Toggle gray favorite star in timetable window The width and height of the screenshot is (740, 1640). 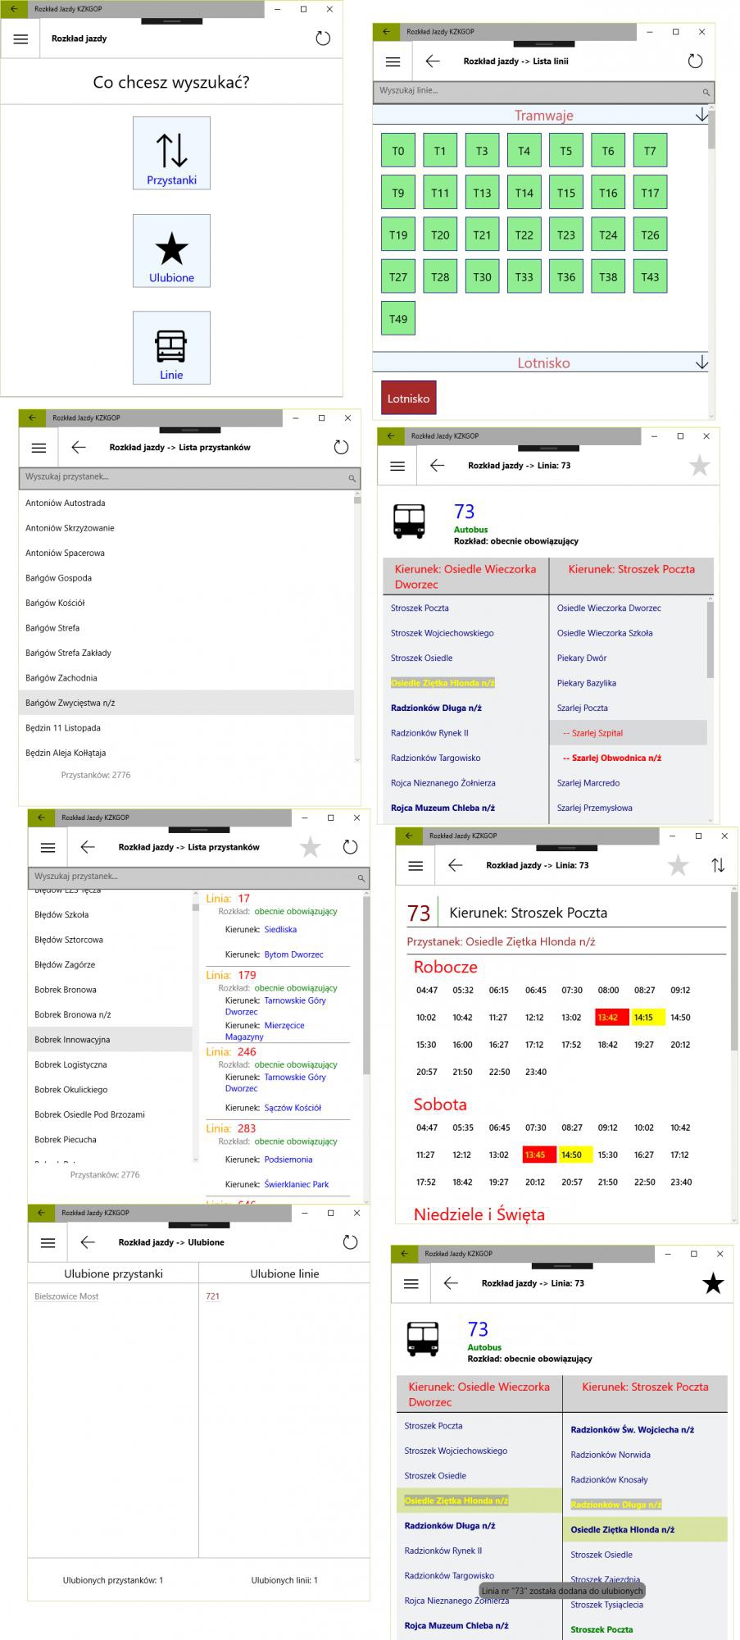pos(678,865)
